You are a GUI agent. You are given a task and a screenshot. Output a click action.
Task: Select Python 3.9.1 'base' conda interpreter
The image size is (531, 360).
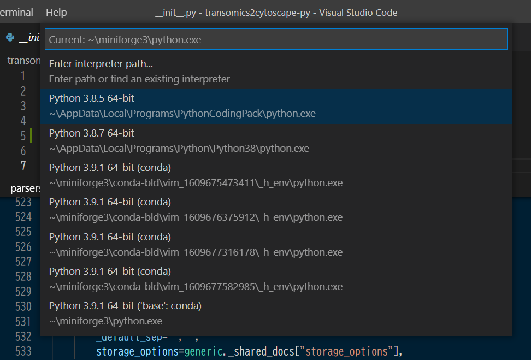coord(276,314)
